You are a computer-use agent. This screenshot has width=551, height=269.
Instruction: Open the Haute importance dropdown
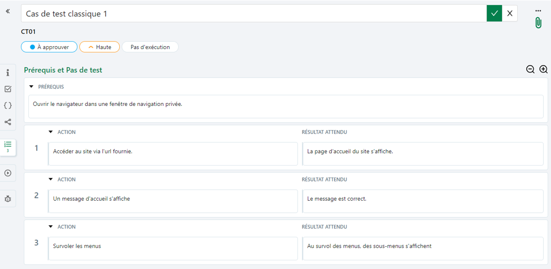click(x=100, y=47)
